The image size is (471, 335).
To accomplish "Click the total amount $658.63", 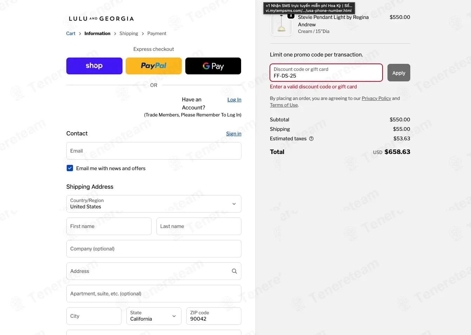I will pos(397,152).
